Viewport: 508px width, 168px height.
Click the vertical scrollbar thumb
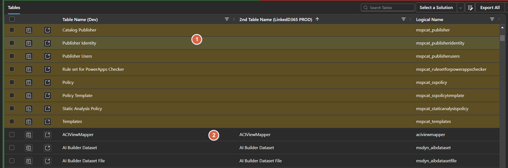pos(502,38)
